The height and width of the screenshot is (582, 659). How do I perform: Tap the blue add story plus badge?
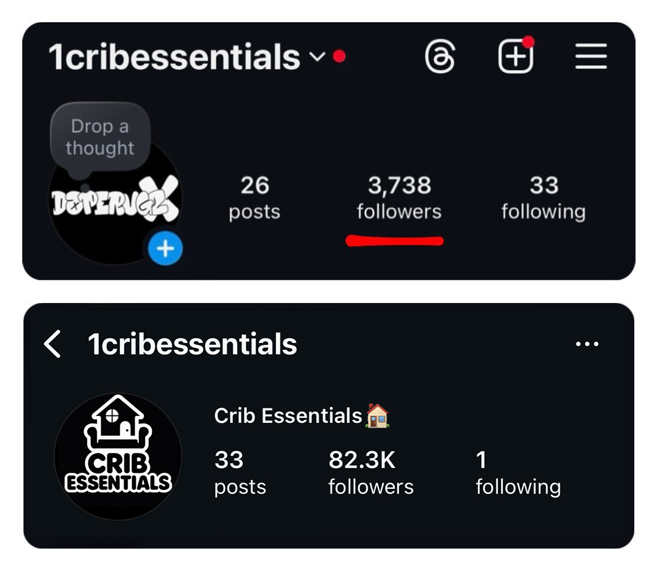[165, 249]
